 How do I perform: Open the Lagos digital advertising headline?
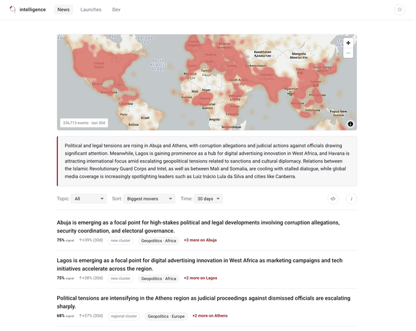pos(200,265)
